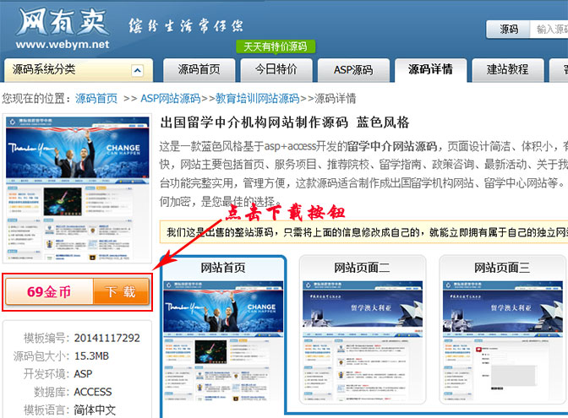The height and width of the screenshot is (418, 568).
Task: Click the yellow notice bar 我们这是出售的整站源码
Action: (363, 232)
